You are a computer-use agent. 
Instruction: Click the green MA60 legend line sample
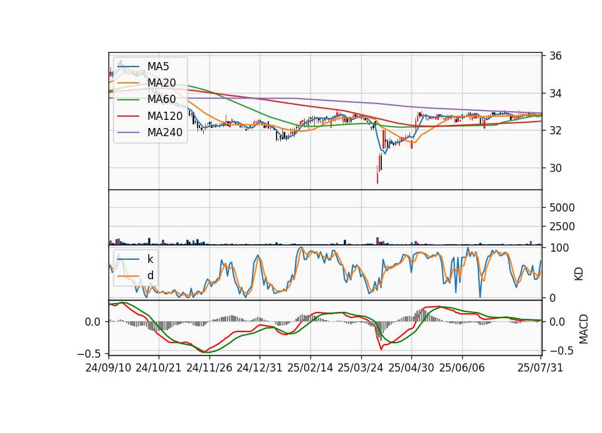pos(128,100)
